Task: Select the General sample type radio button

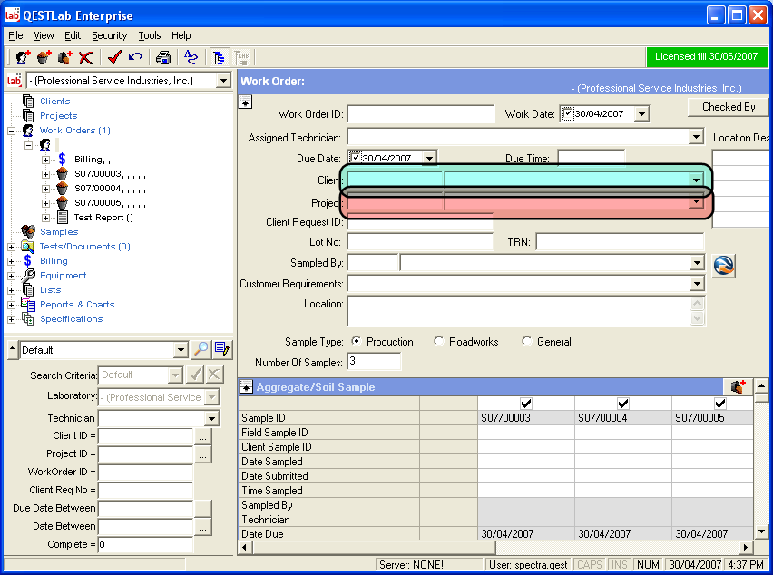Action: [x=527, y=342]
